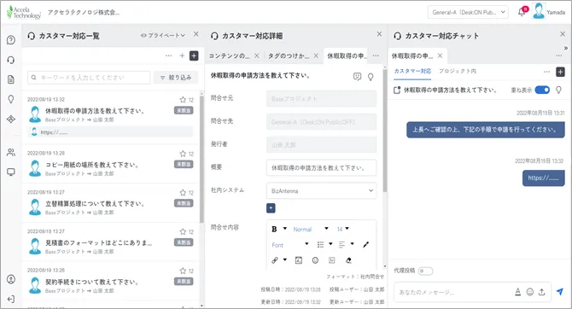Viewport: 572px width, 309px height.
Task: Click the 概要 text field
Action: [x=321, y=168]
